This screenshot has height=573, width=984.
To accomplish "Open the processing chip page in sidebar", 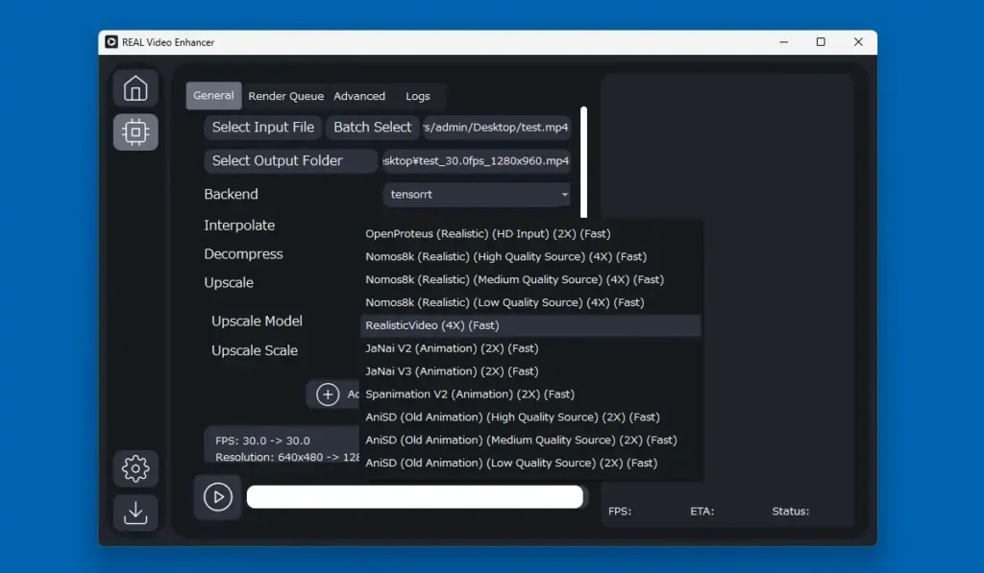I will coord(135,131).
